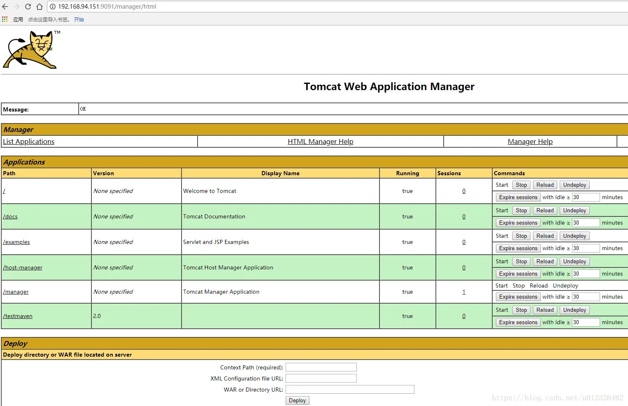Click the Deploy button
628x406 pixels.
point(298,401)
